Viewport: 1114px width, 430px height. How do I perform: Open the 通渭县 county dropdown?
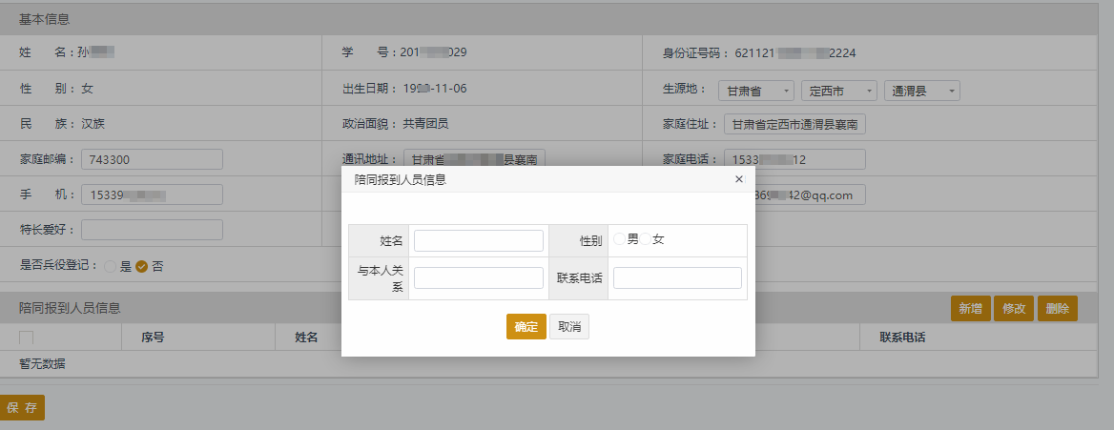(922, 91)
